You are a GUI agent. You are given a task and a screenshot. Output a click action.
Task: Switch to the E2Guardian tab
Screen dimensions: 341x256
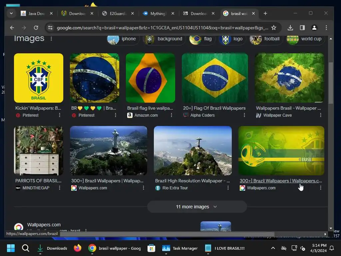point(118,13)
